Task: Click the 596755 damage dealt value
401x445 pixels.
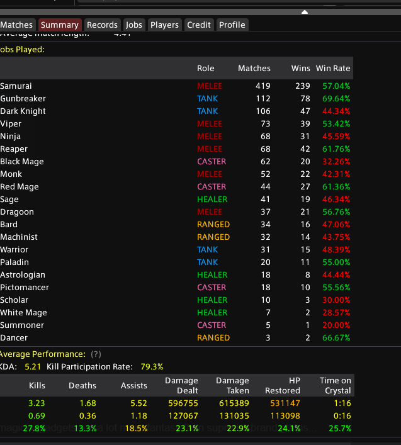Action: pyautogui.click(x=183, y=403)
